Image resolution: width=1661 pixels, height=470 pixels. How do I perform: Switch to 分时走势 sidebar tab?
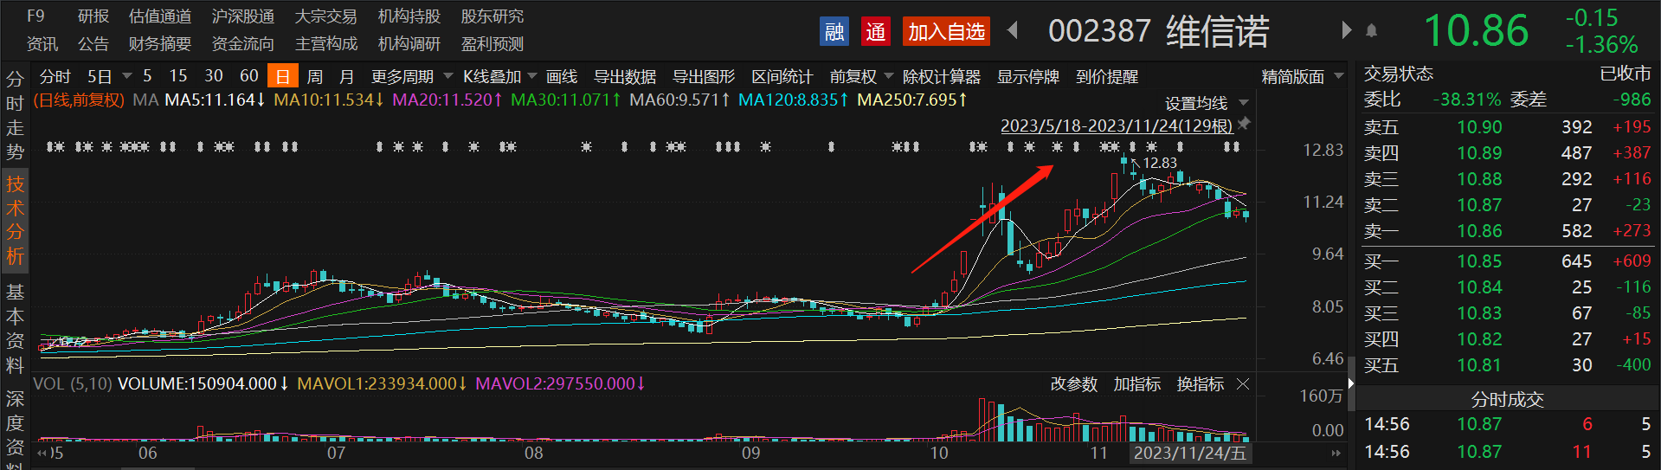click(x=16, y=115)
